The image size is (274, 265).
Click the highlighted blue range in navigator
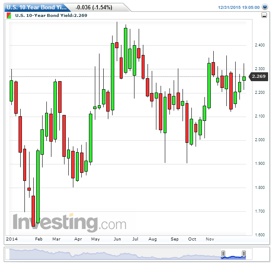234,257
